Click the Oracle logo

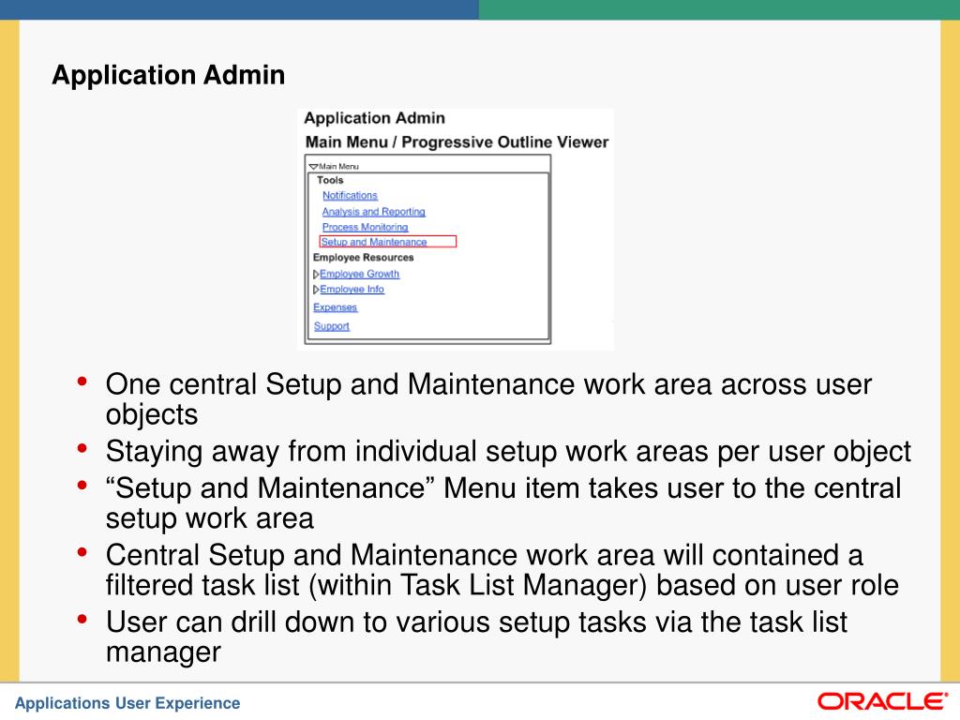tap(883, 701)
